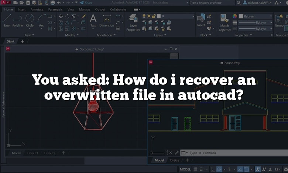This screenshot has width=288, height=173.
Task: Toggle layer 0 lock padlock icon
Action: [x=154, y=16]
